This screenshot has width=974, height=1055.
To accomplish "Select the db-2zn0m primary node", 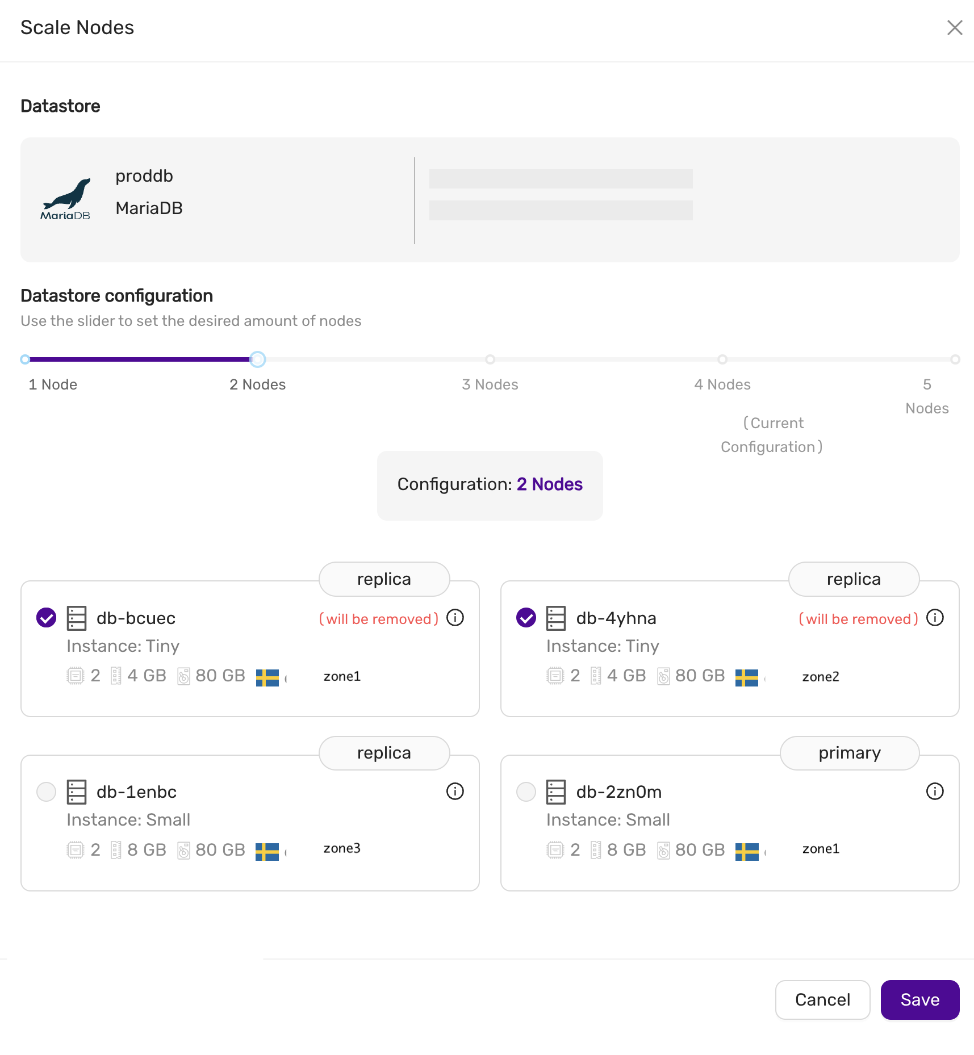I will [526, 791].
